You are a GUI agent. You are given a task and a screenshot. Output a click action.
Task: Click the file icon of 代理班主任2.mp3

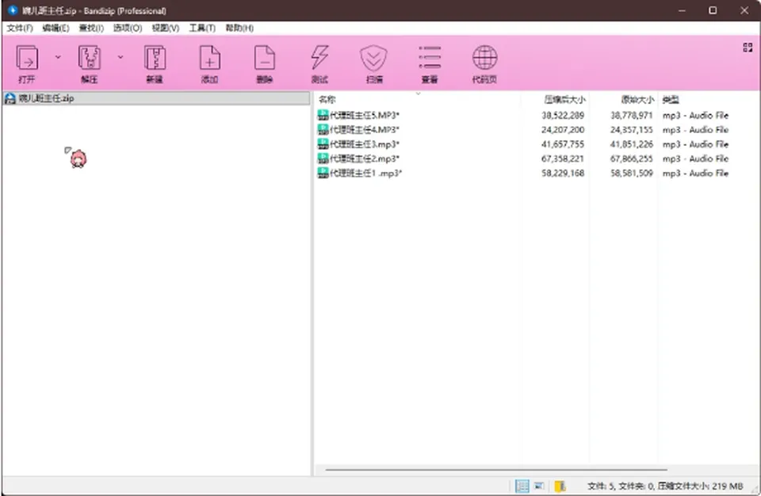[323, 158]
